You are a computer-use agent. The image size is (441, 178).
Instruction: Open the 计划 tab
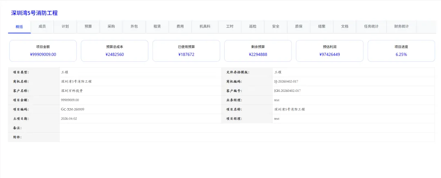pyautogui.click(x=65, y=27)
